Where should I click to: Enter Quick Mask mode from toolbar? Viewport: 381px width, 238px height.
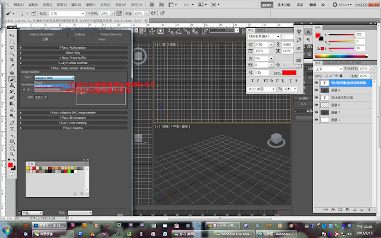tap(12, 174)
